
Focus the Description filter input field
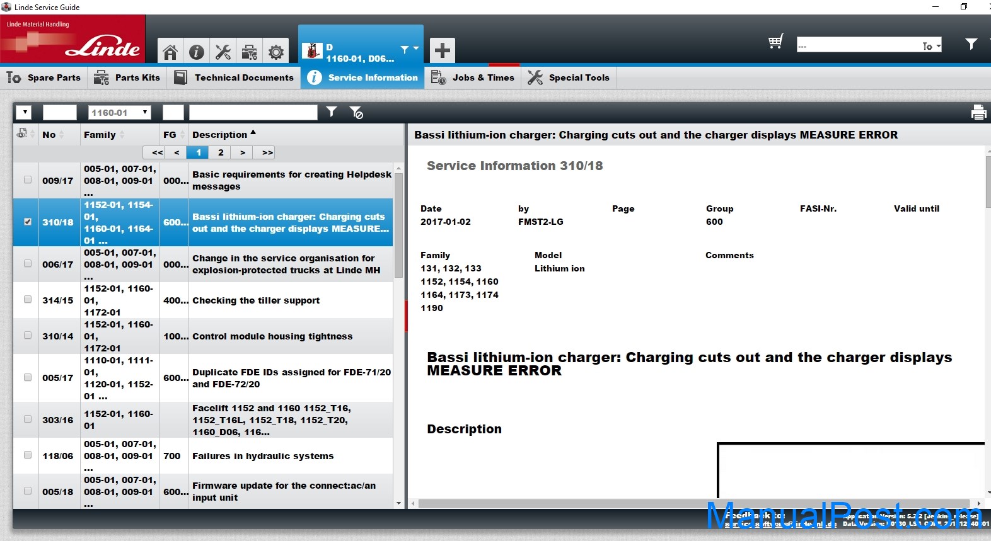(253, 112)
